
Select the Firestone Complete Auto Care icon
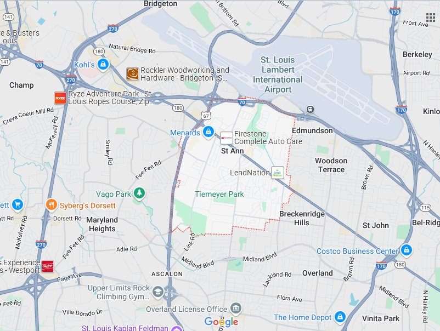(226, 138)
